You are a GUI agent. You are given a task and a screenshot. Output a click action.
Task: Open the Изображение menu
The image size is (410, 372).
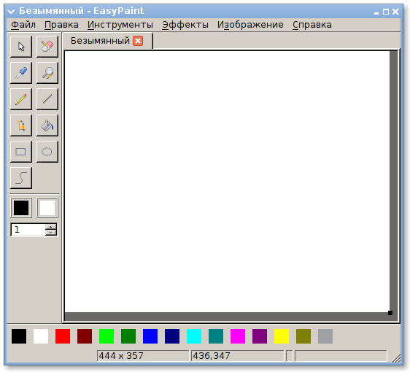tap(250, 25)
